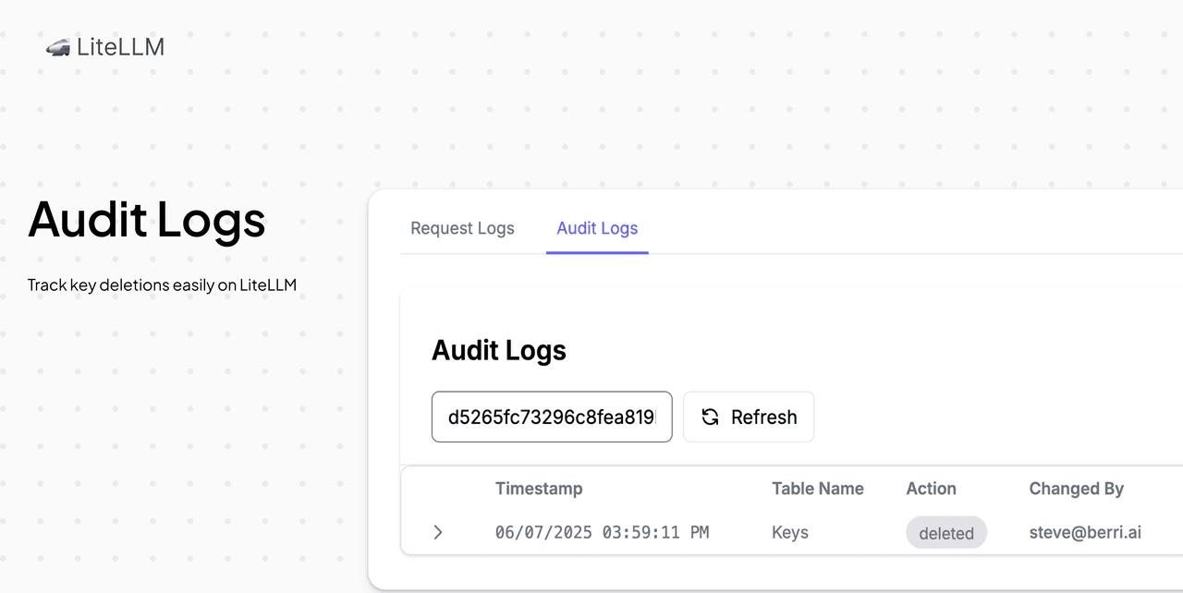Click the large Audit Logs page title
This screenshot has height=593, width=1183.
tap(147, 220)
